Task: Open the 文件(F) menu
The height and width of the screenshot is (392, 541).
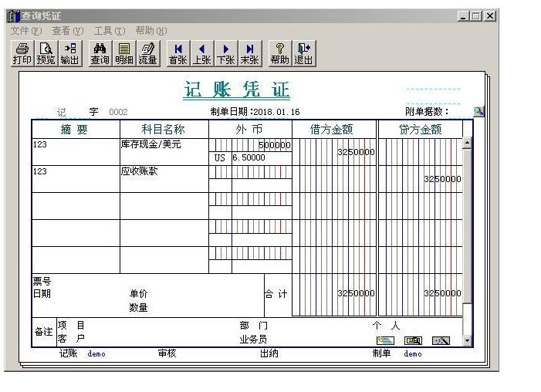Action: tap(26, 31)
